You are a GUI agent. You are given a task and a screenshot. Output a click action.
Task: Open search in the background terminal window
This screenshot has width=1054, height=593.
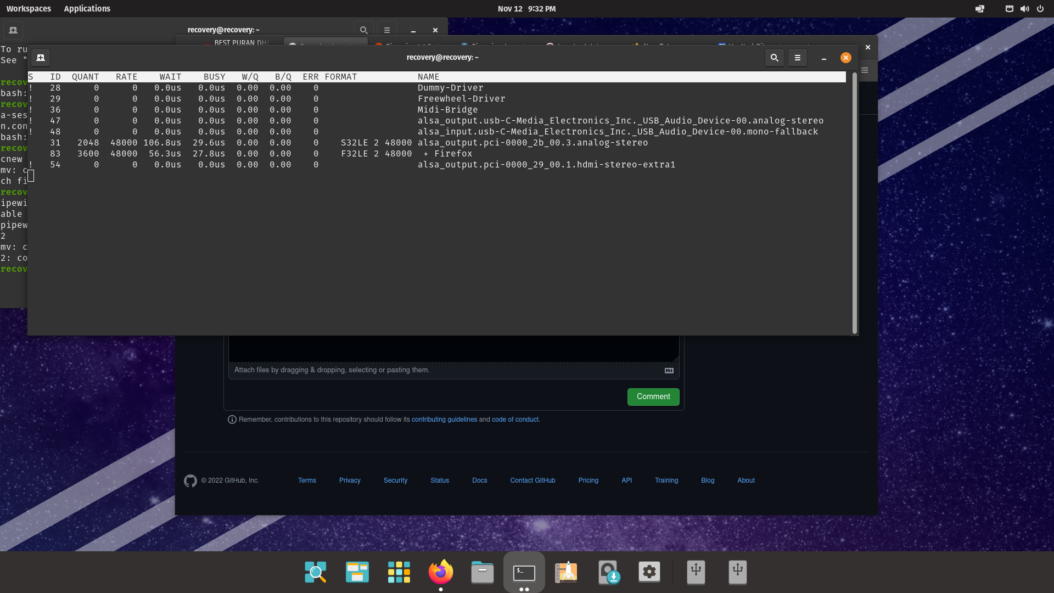tap(363, 30)
